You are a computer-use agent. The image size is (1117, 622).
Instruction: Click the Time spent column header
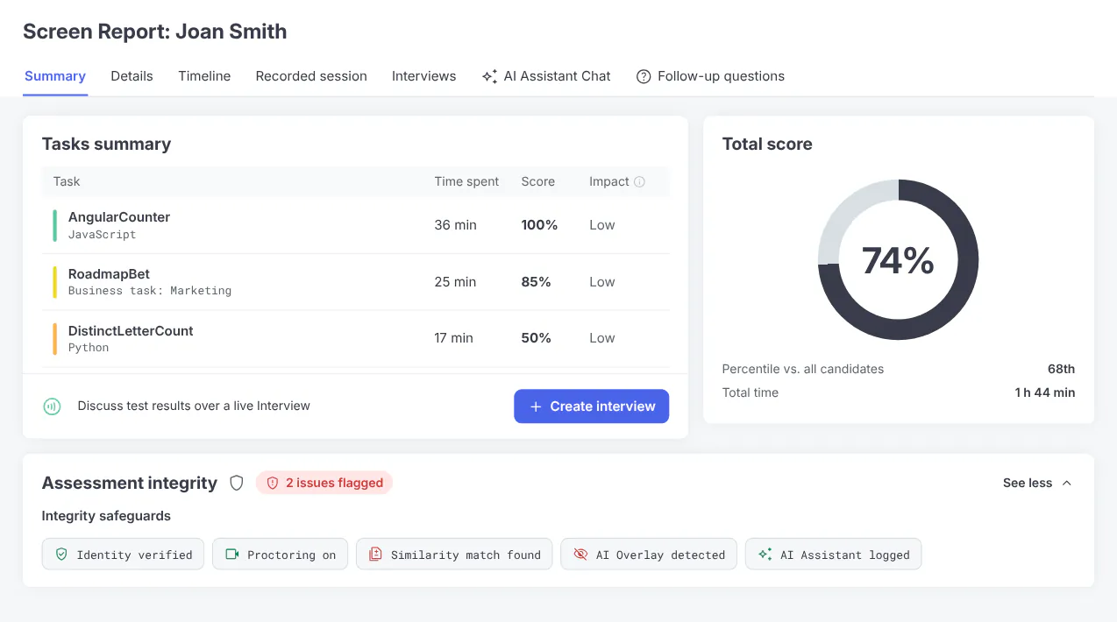tap(466, 181)
